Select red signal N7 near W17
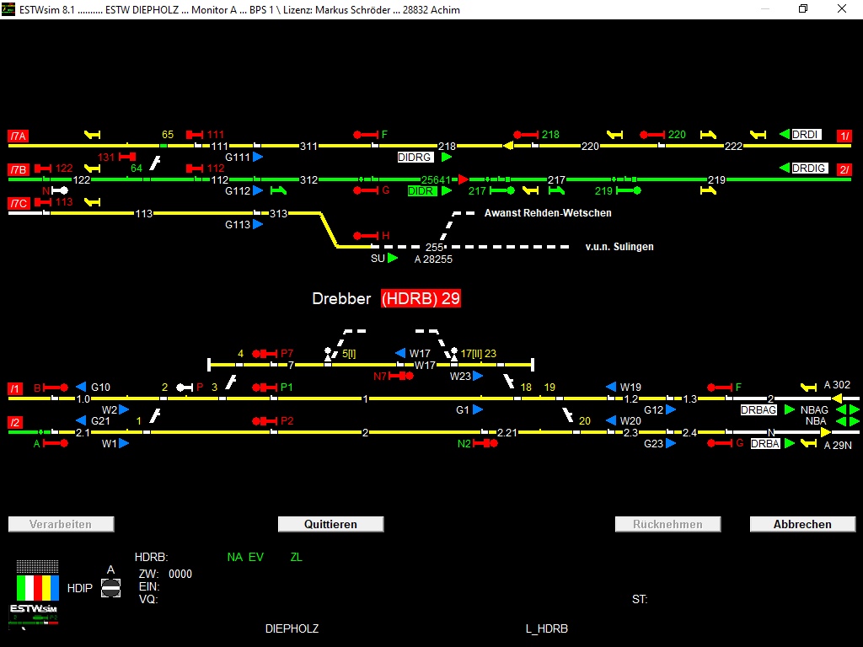863x647 pixels. pyautogui.click(x=401, y=376)
